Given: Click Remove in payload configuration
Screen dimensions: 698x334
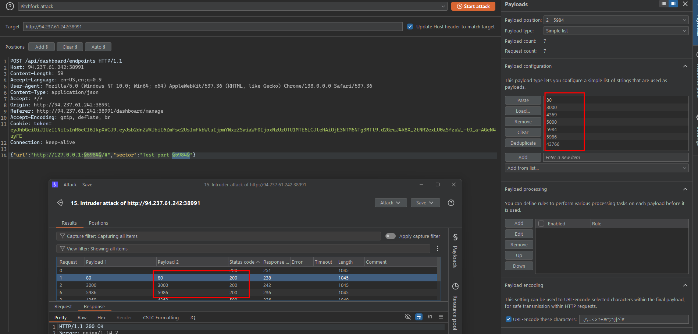Looking at the screenshot, I should tap(523, 122).
